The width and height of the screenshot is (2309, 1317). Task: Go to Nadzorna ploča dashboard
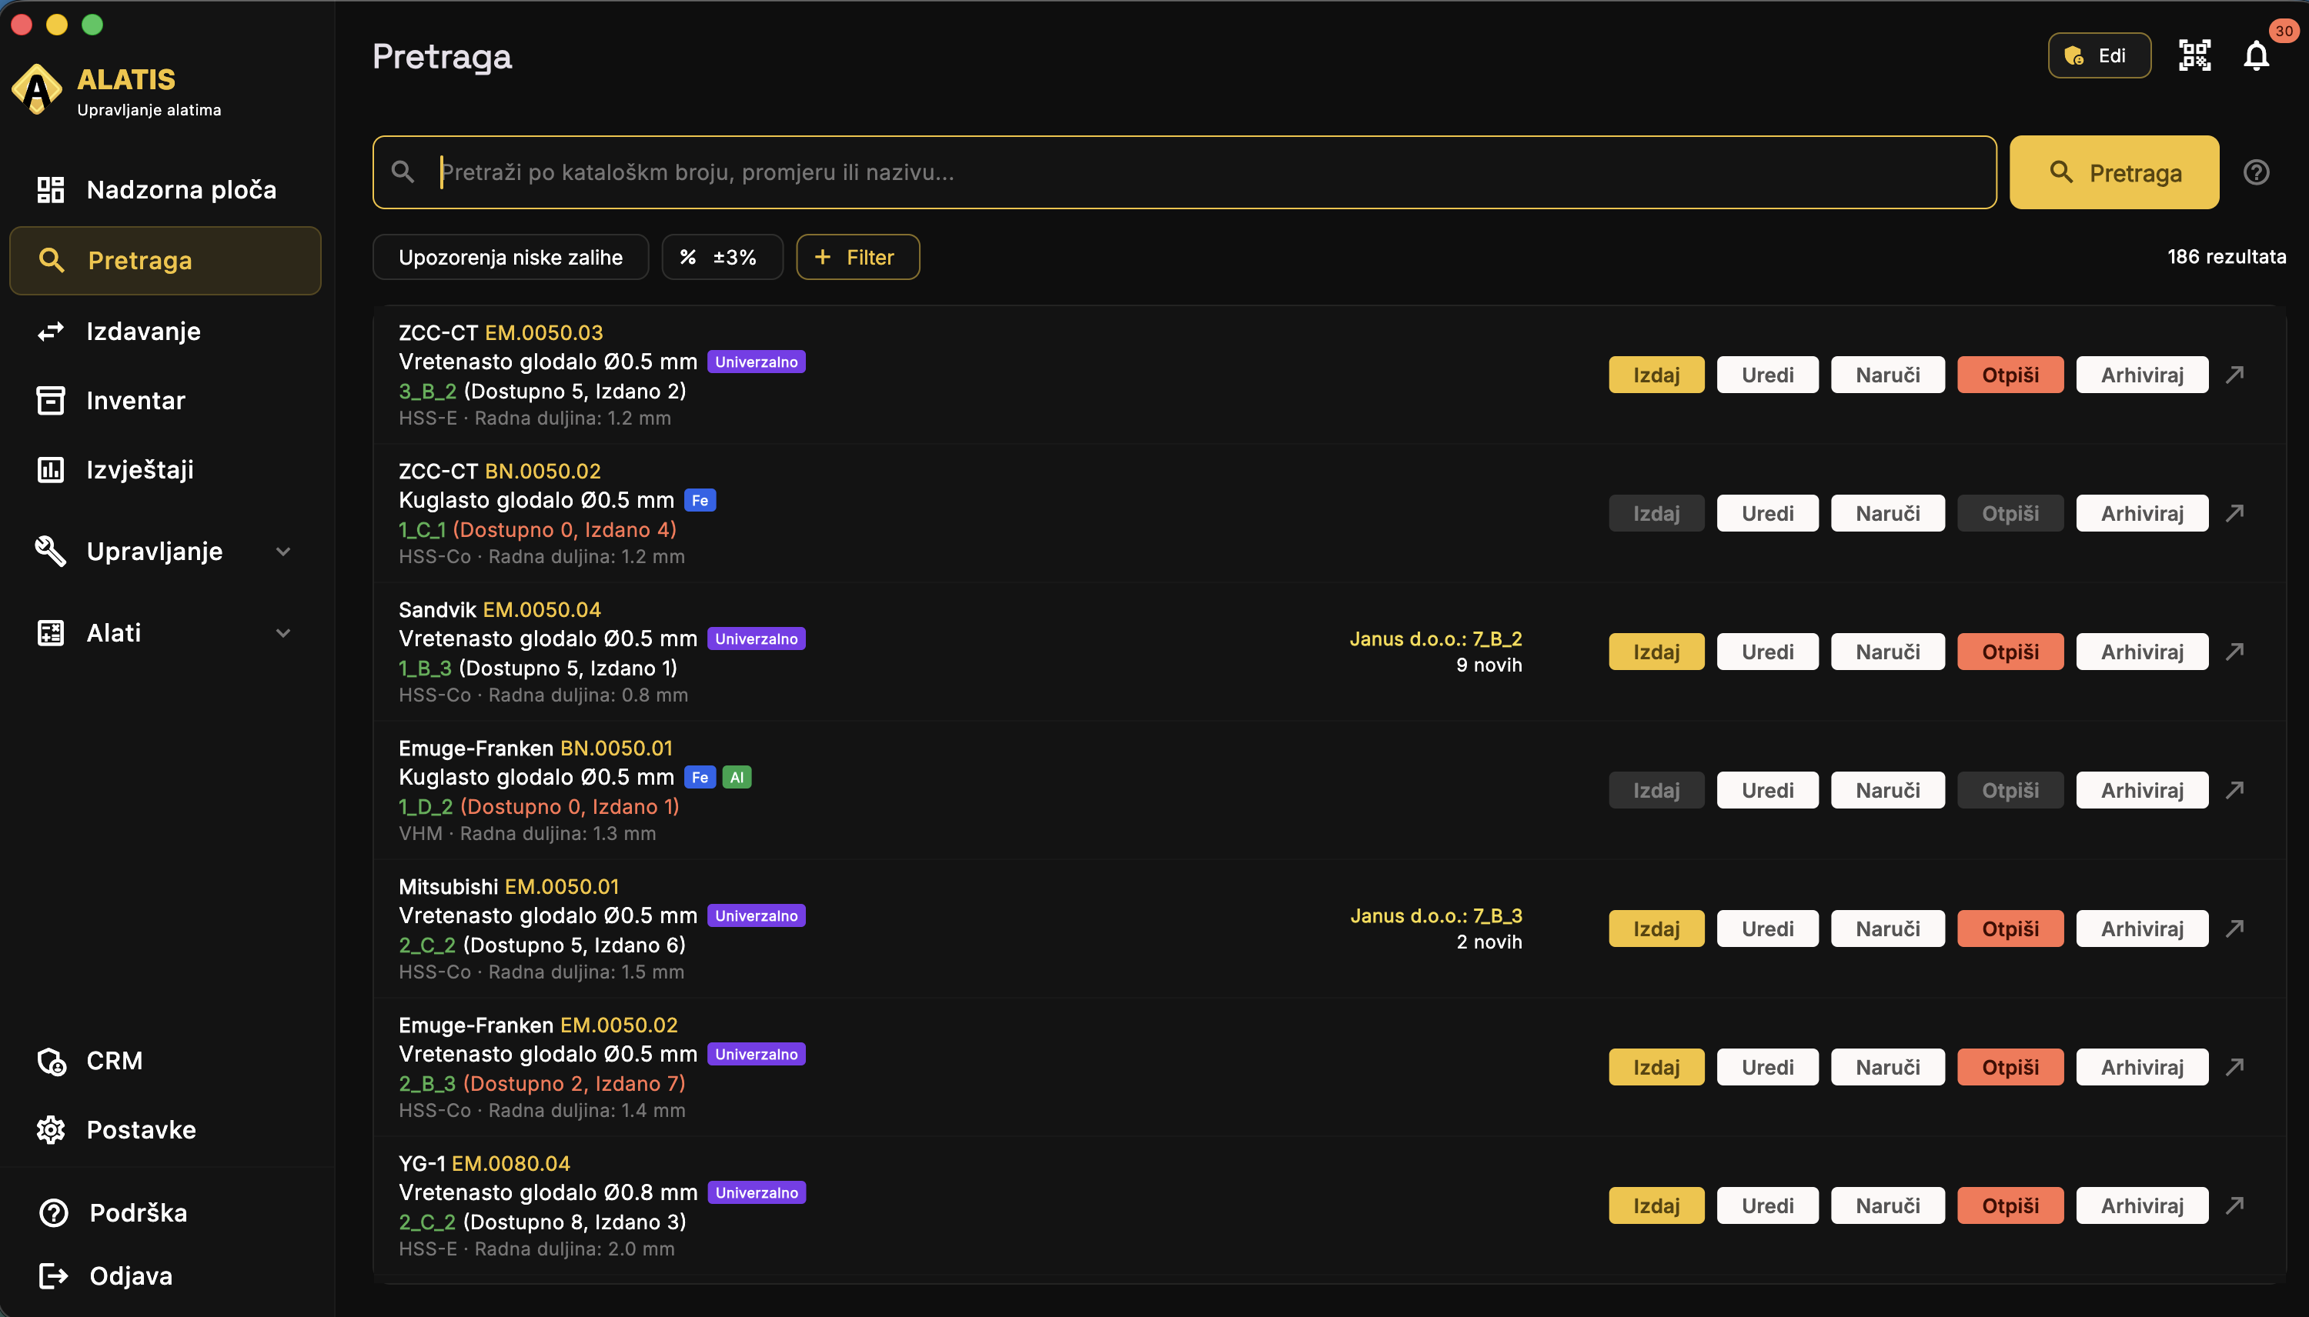(x=165, y=190)
